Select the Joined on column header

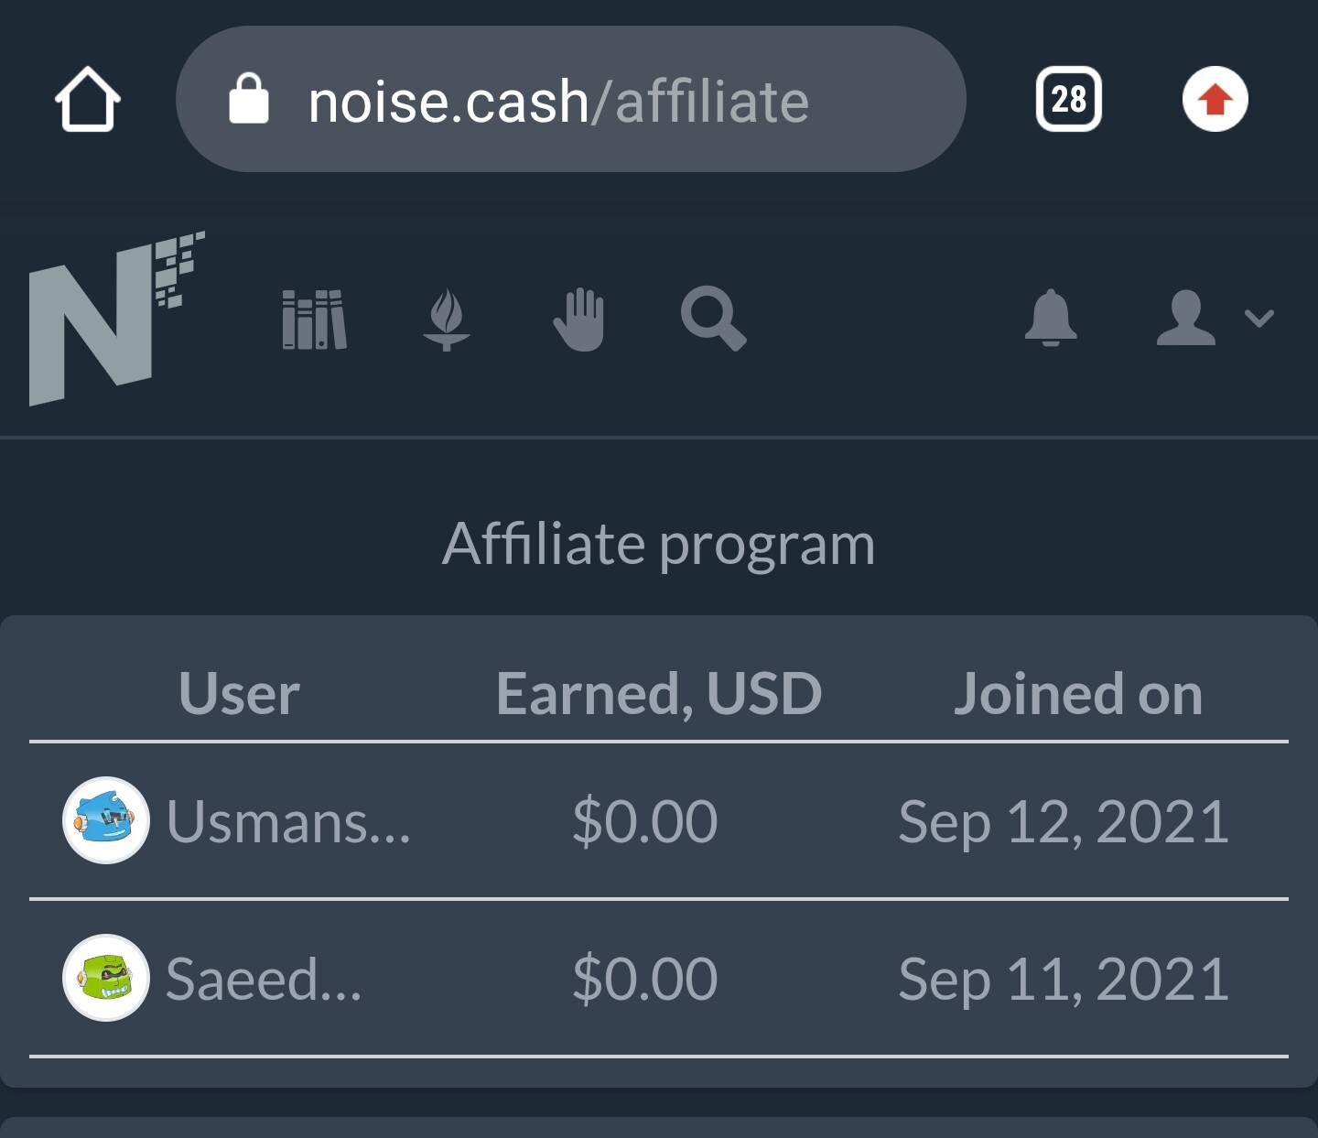pos(1078,693)
